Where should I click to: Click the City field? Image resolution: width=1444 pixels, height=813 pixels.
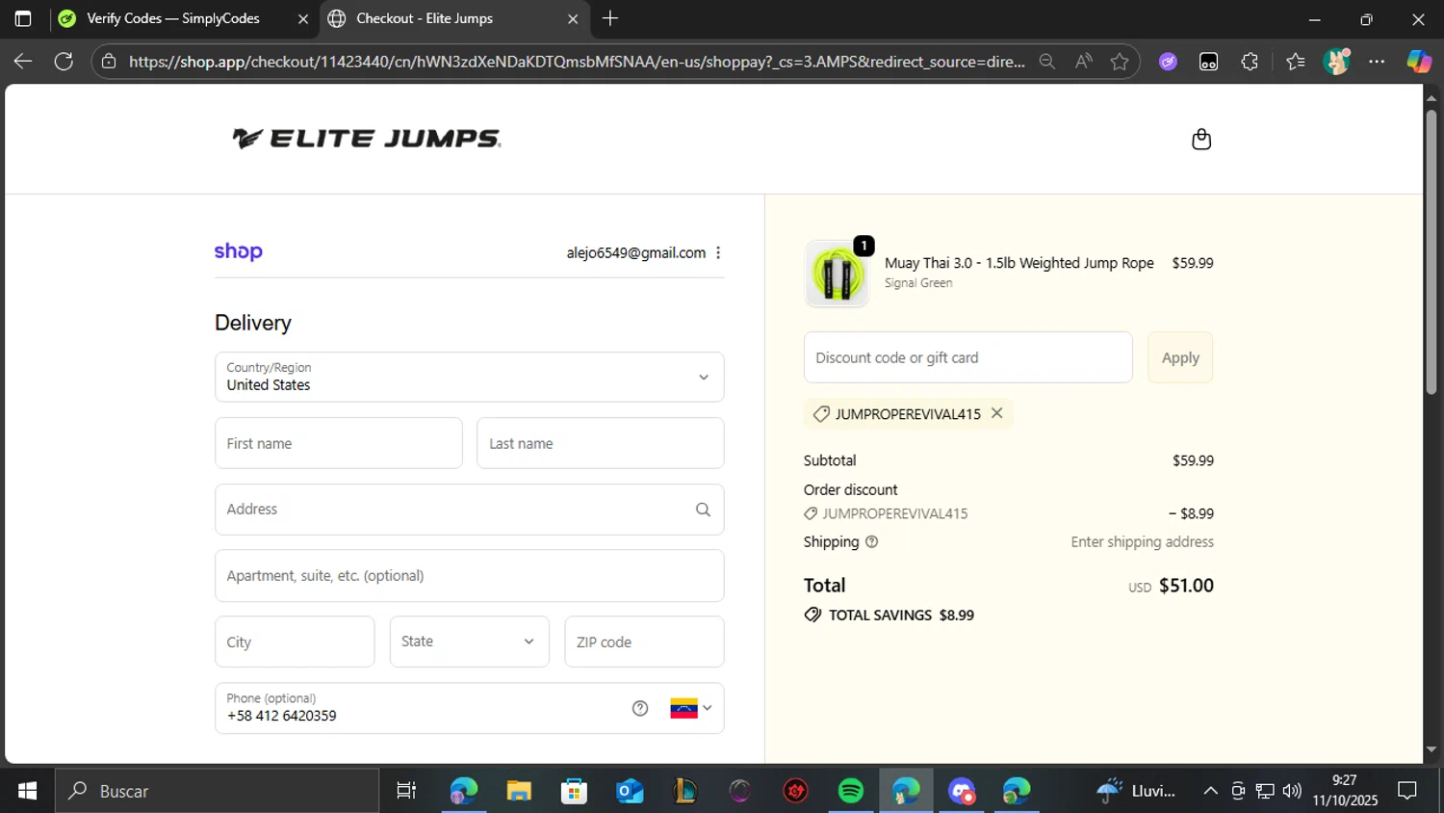tap(295, 642)
